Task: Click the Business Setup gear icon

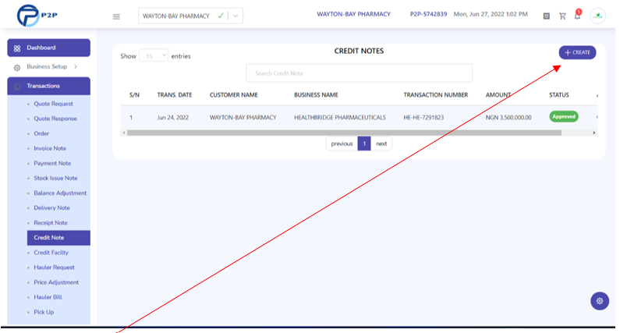Action: 17,67
